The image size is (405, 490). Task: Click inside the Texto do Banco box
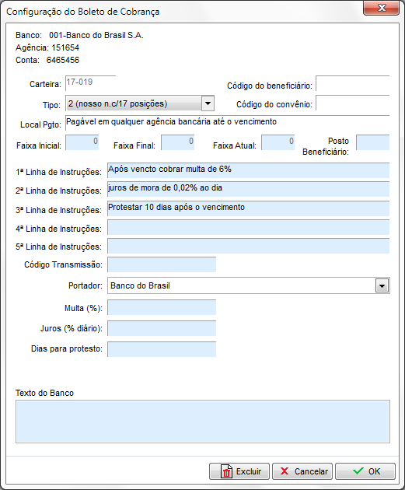pyautogui.click(x=203, y=422)
